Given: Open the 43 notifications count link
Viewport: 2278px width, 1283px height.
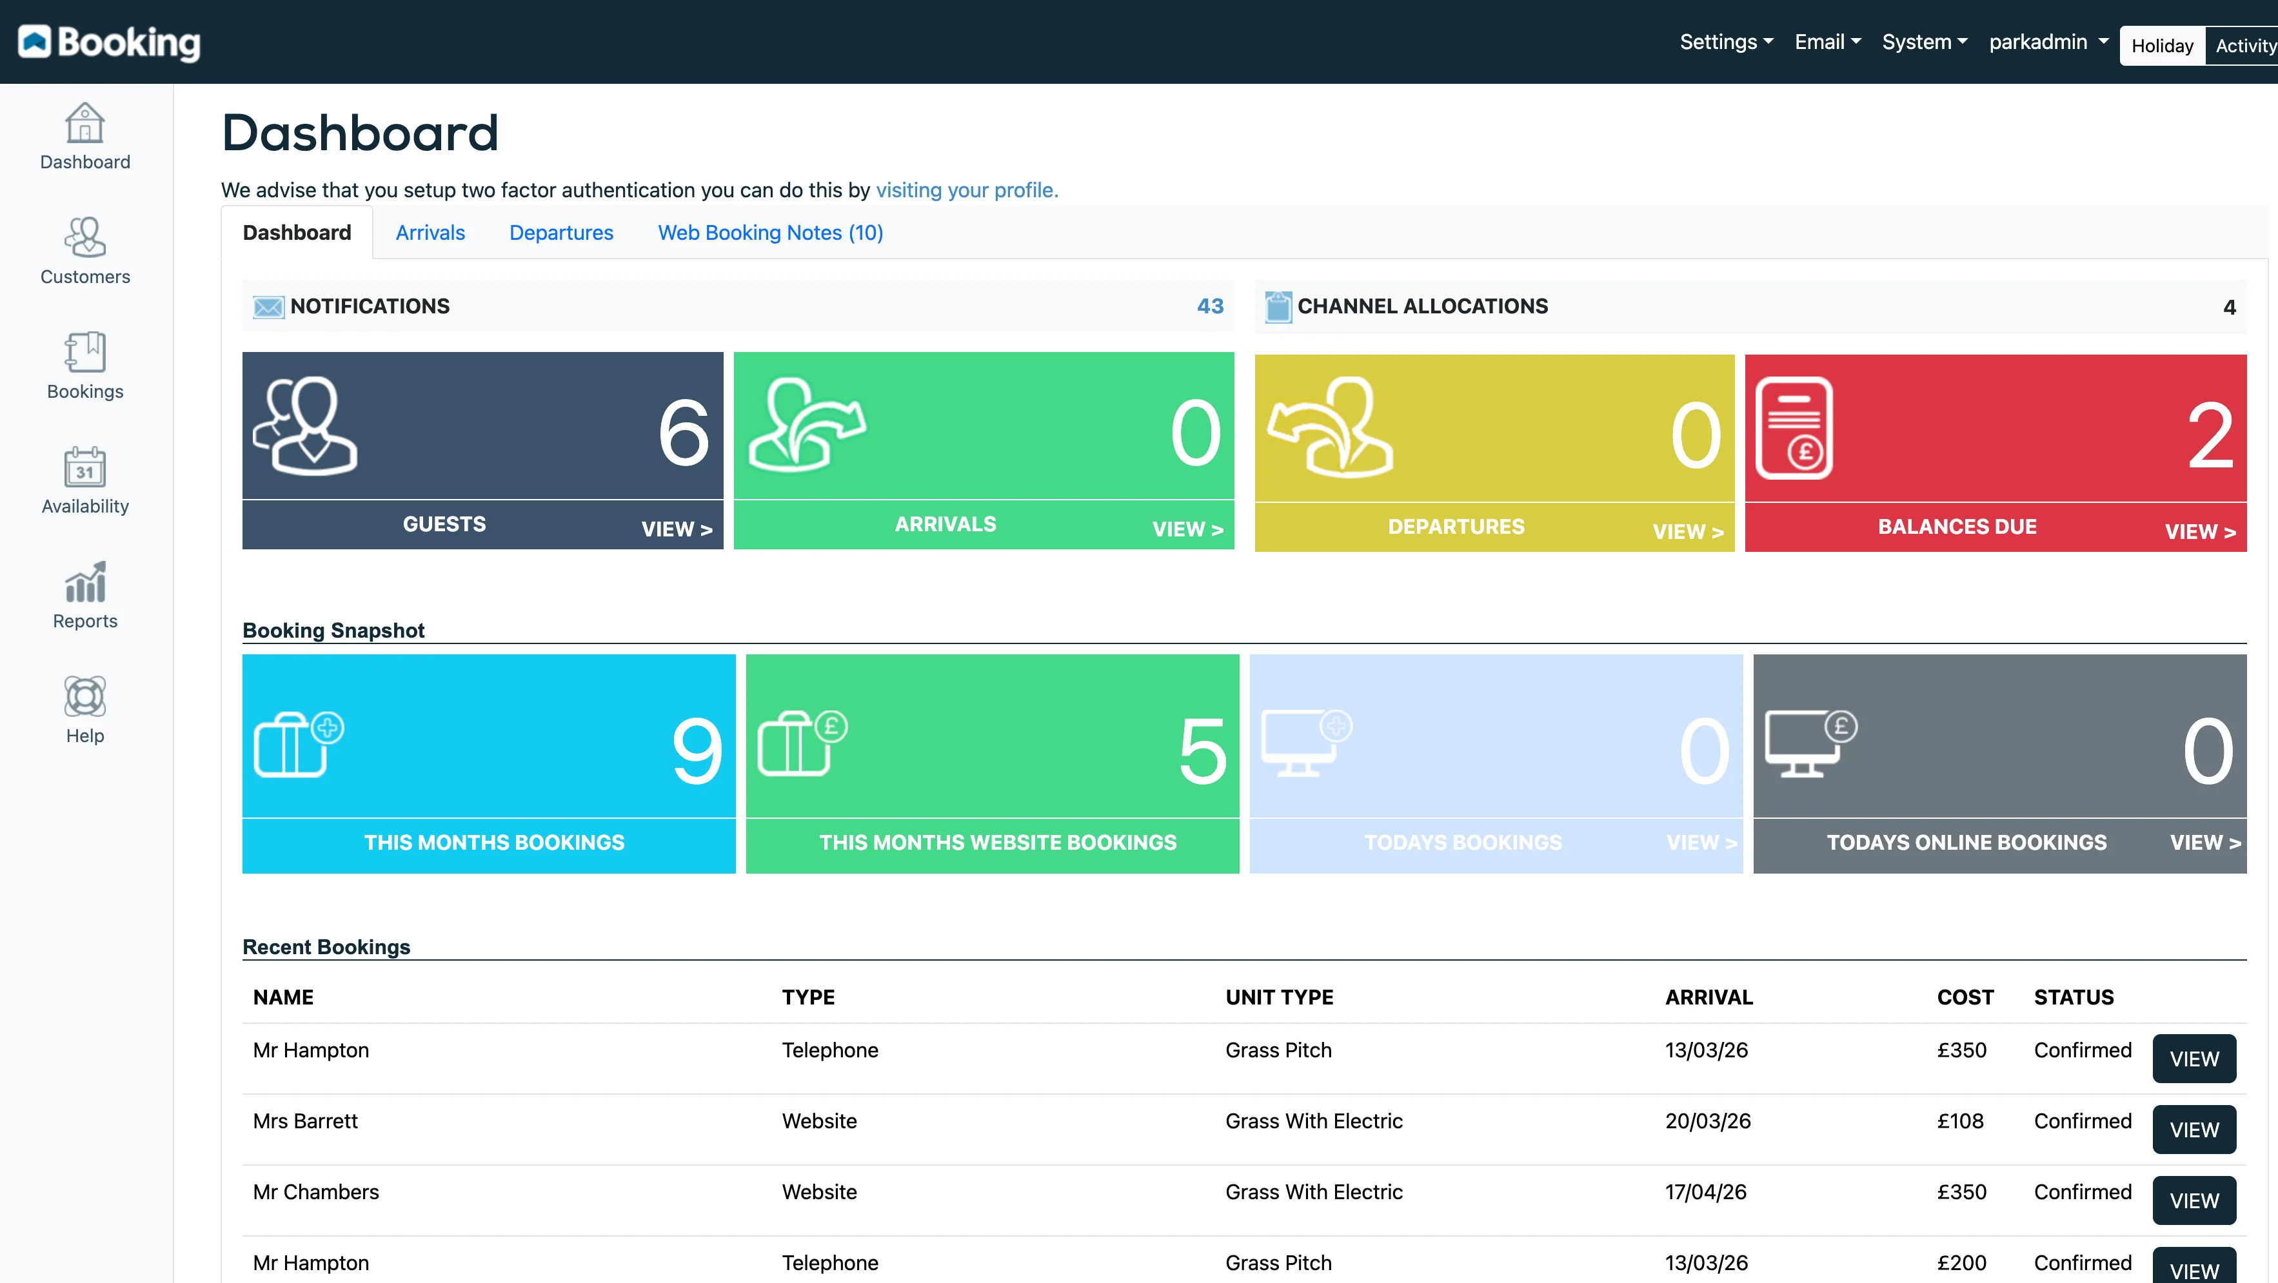Looking at the screenshot, I should coord(1210,306).
